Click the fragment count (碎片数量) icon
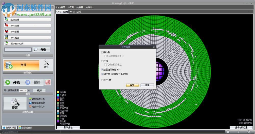 (6, 31)
